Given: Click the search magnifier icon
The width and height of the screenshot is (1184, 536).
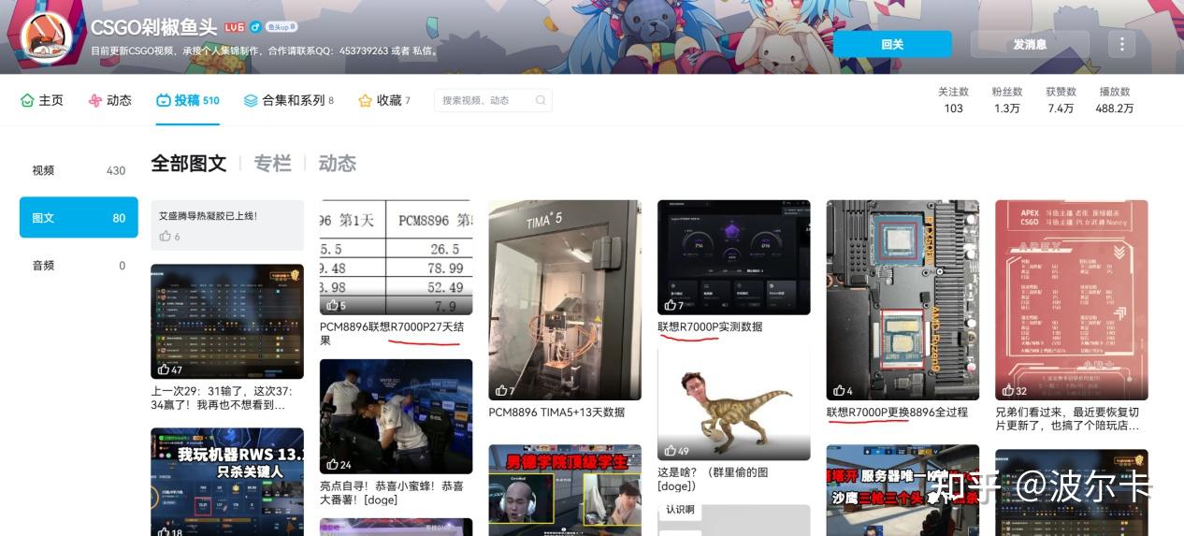Looking at the screenshot, I should pyautogui.click(x=541, y=100).
